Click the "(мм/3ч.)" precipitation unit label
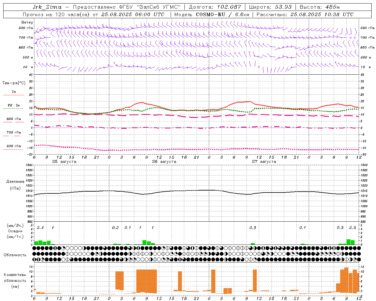376x301 pixels. pyautogui.click(x=15, y=225)
